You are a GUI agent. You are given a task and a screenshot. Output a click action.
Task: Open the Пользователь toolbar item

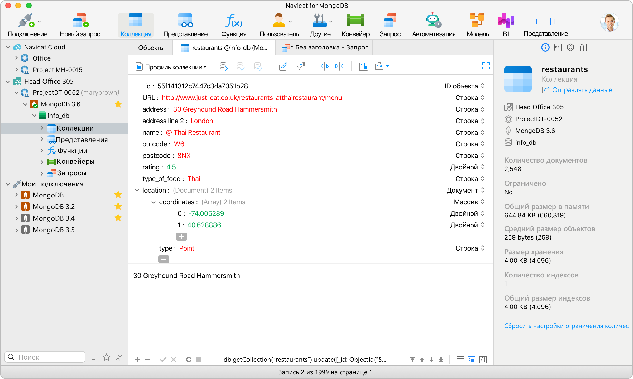tap(279, 25)
